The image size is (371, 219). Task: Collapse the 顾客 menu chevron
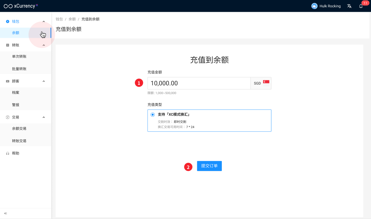(44, 81)
